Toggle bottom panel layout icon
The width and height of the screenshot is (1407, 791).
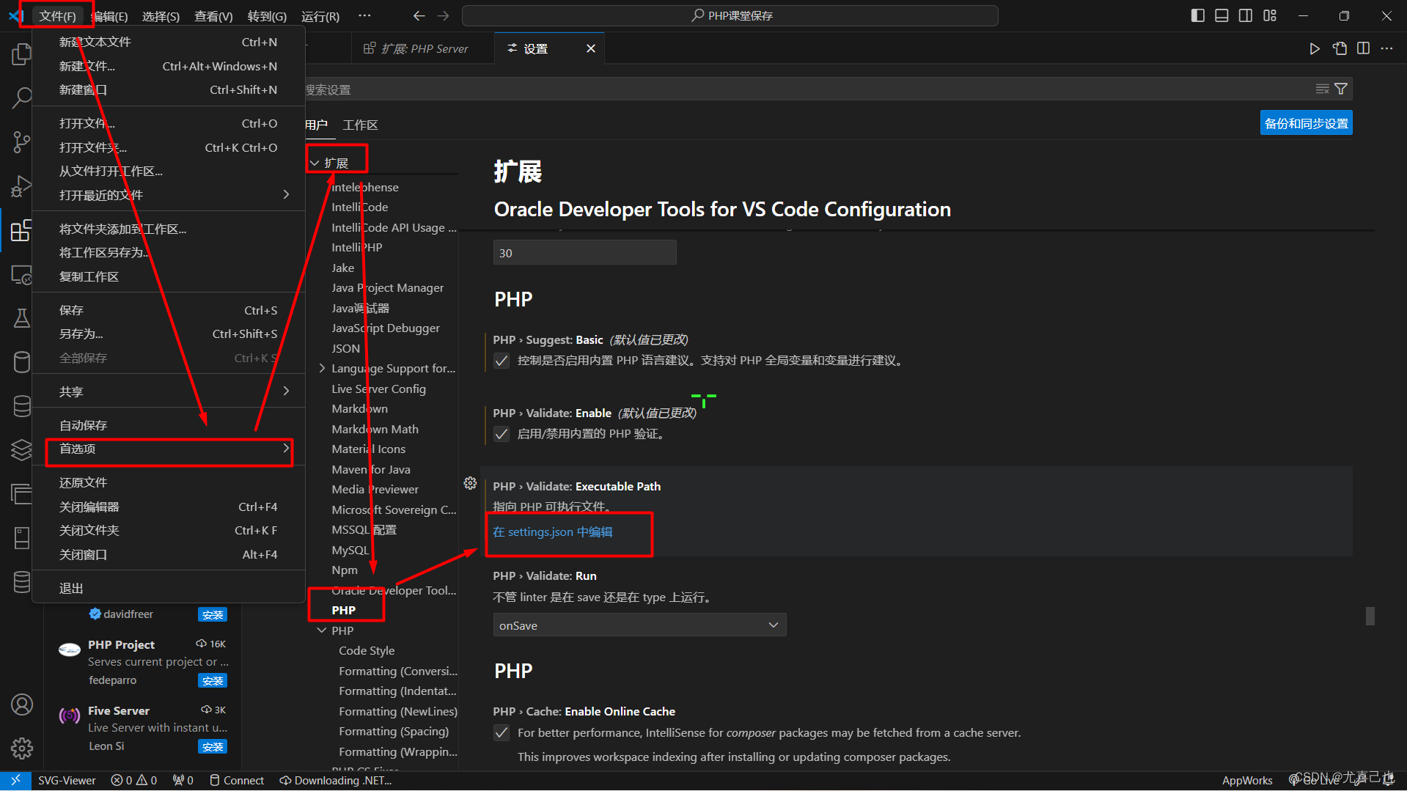[x=1222, y=15]
